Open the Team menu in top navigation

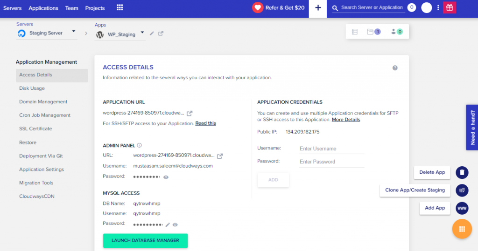(71, 8)
